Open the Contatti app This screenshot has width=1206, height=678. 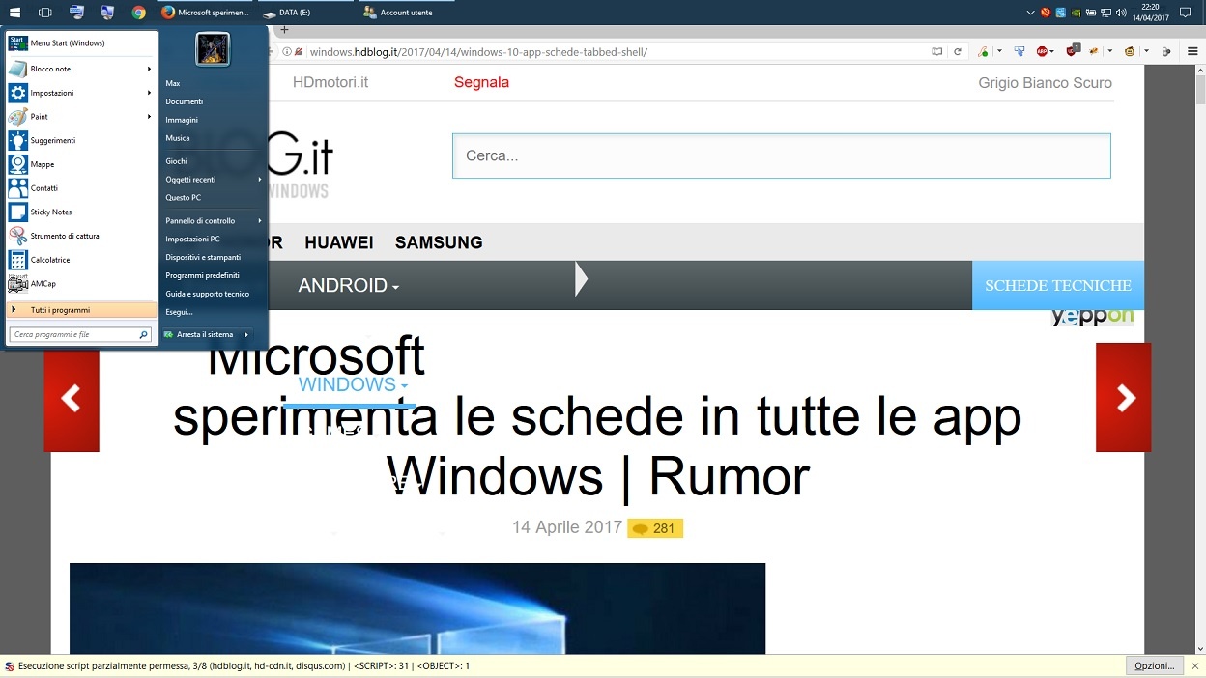80,188
